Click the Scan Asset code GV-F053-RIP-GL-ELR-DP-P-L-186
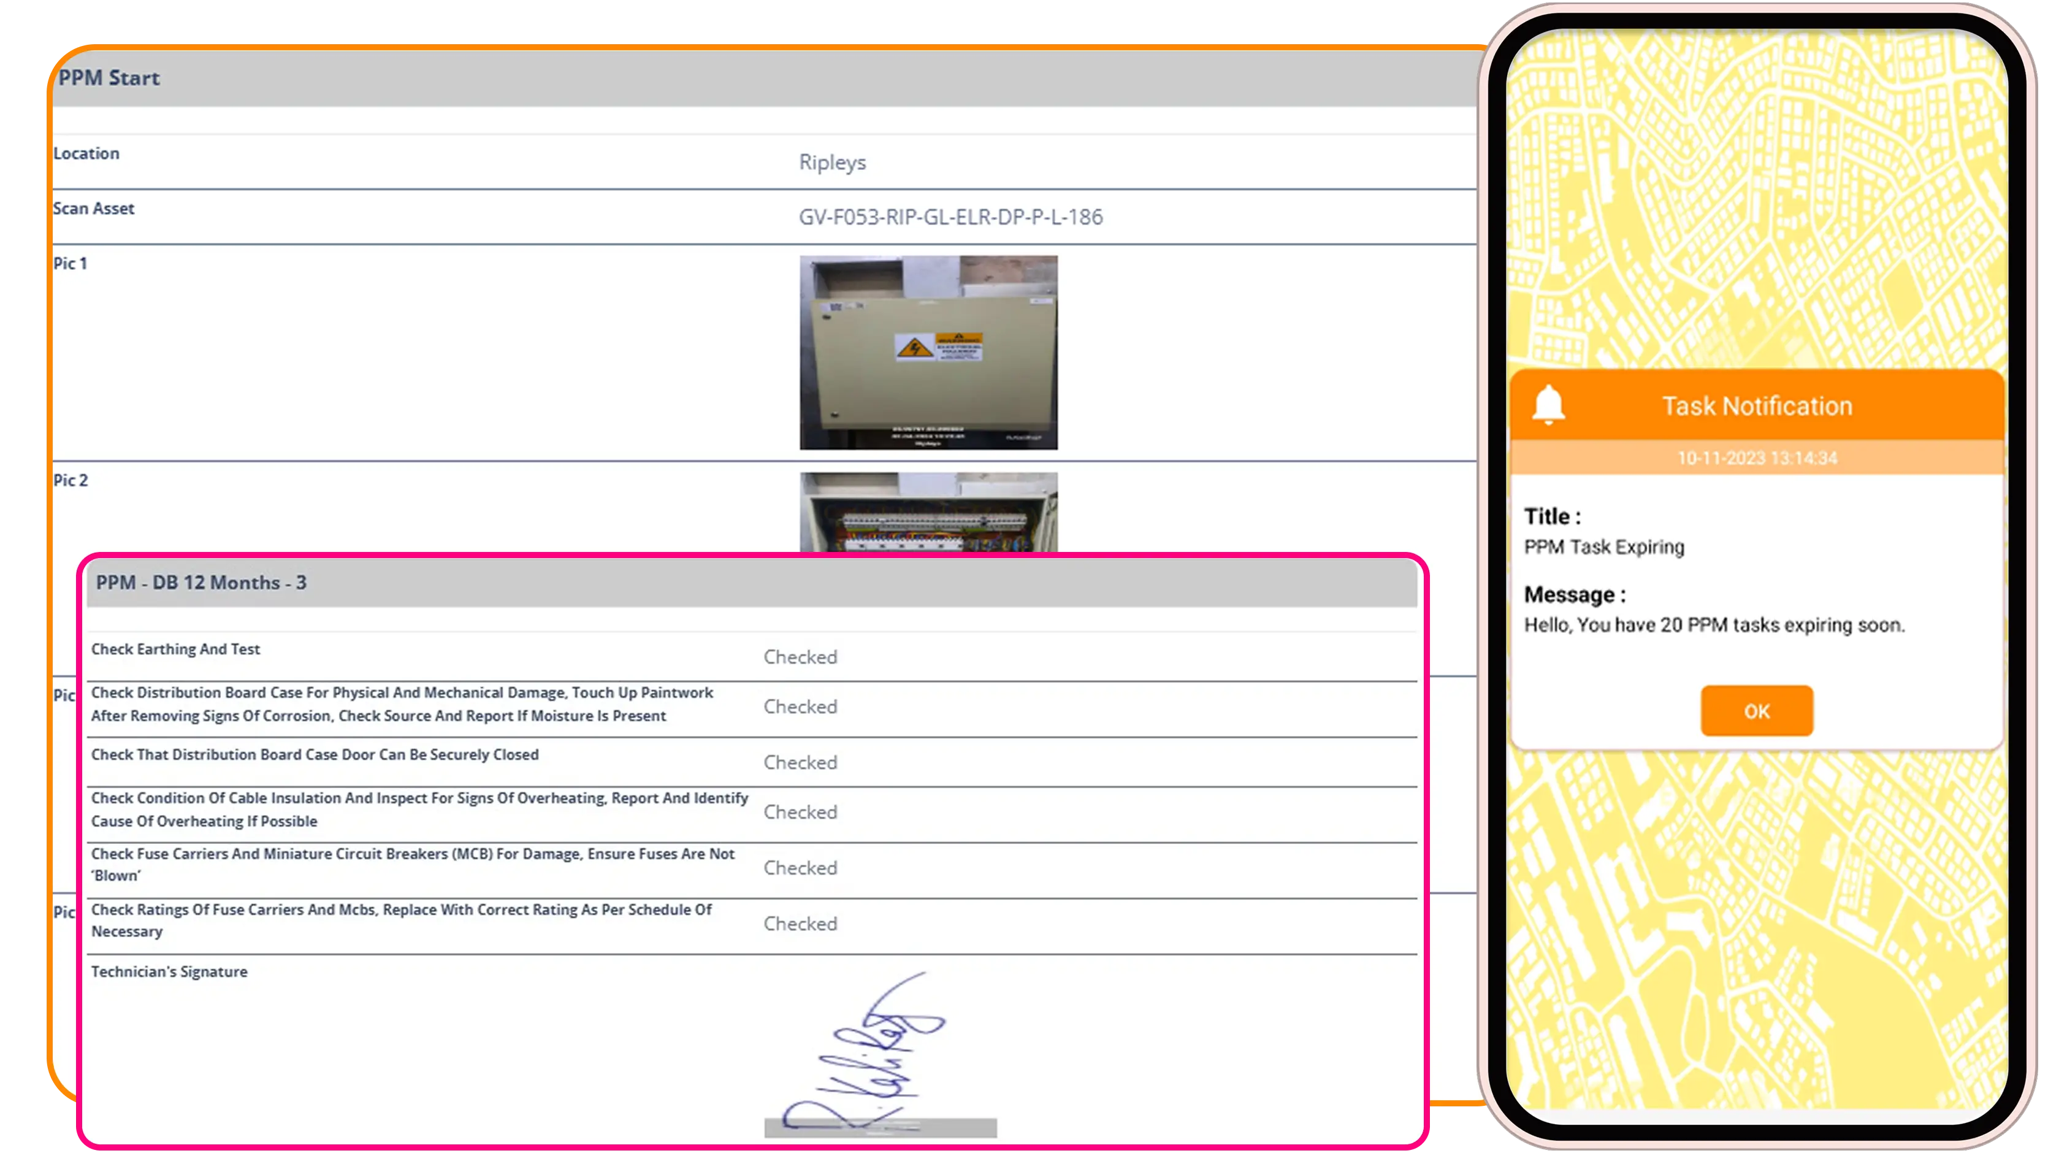Screen dimensions: 2048x1153 pos(951,216)
